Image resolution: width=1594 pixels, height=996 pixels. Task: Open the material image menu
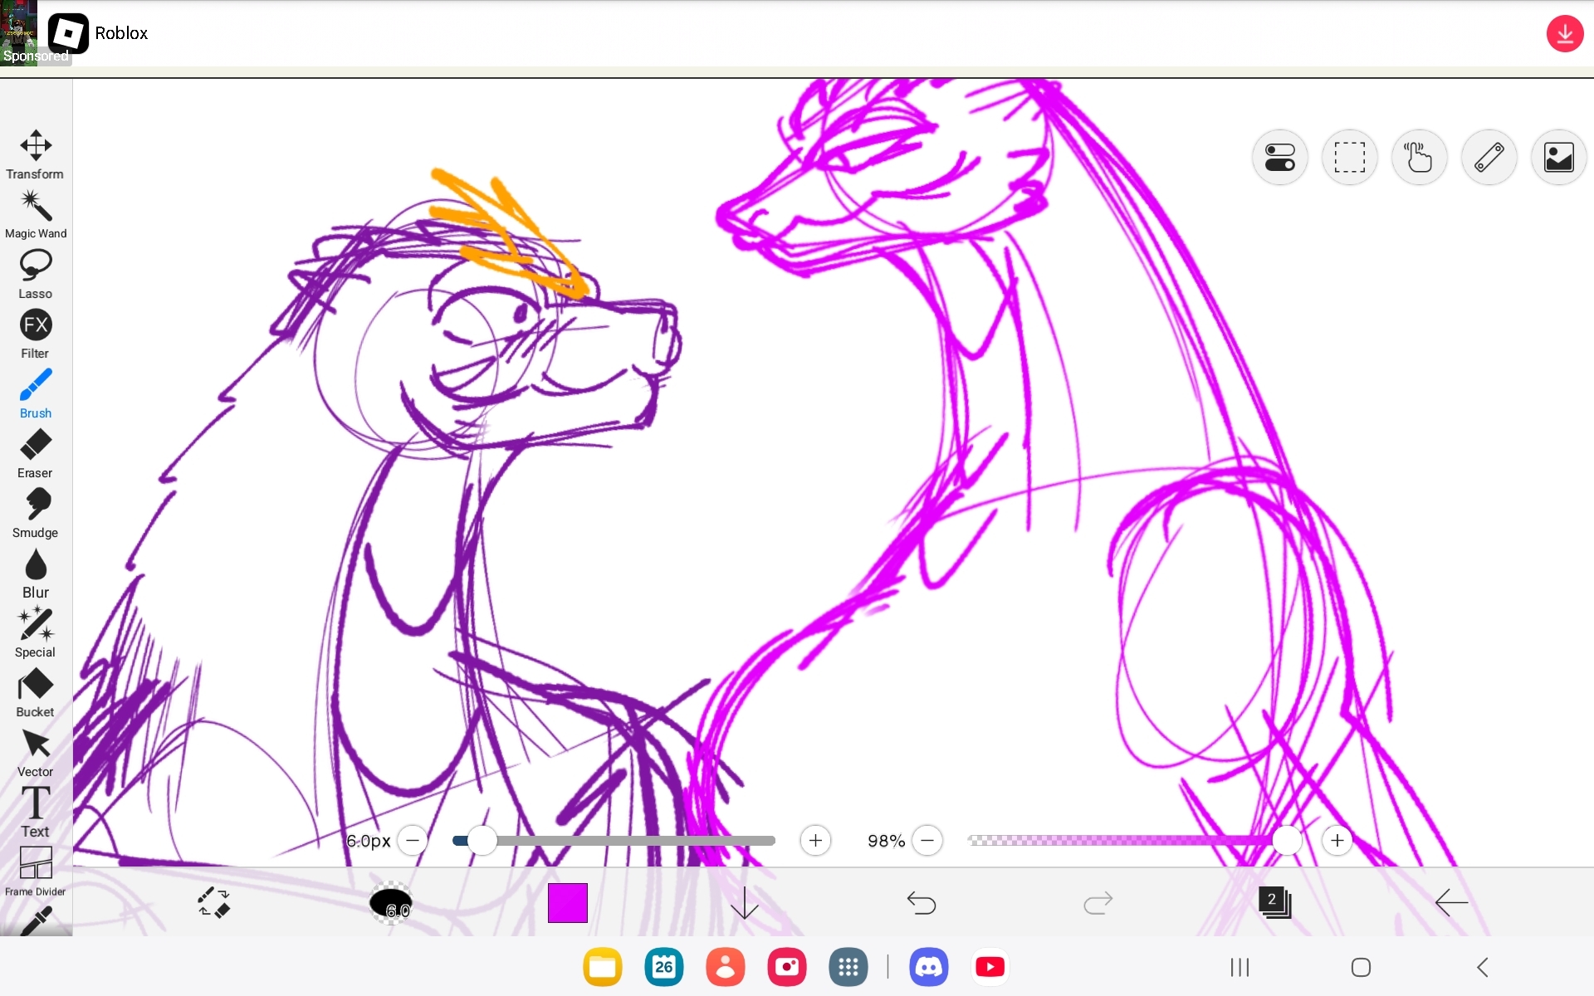pyautogui.click(x=1558, y=157)
